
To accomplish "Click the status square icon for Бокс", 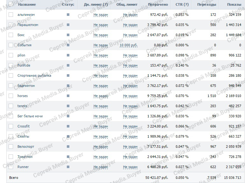I will pyautogui.click(x=68, y=35).
